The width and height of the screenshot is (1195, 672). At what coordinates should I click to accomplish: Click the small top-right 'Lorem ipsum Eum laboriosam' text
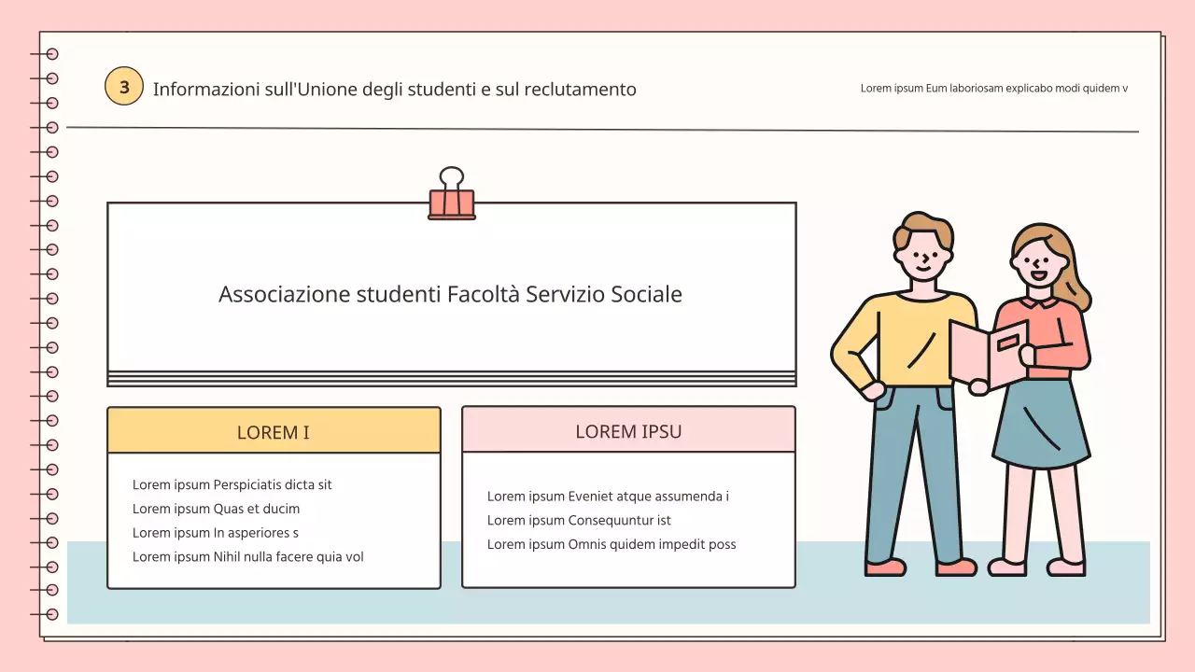click(x=993, y=89)
